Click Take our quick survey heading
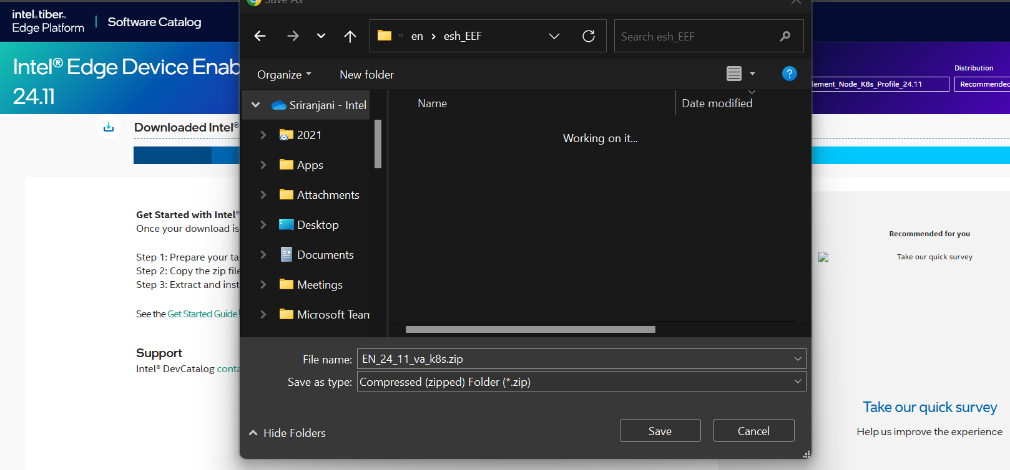This screenshot has width=1010, height=470. (929, 407)
